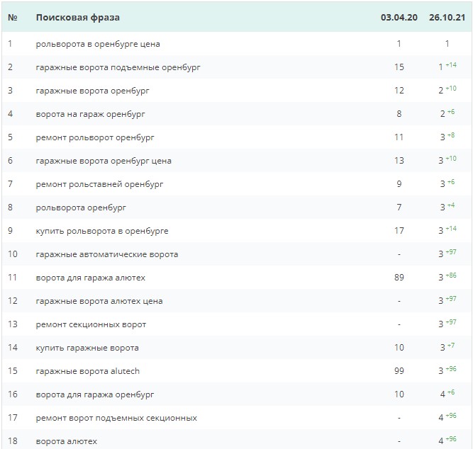
Task: Open phrase "гаражные автоматические ворота"
Action: click(x=107, y=254)
